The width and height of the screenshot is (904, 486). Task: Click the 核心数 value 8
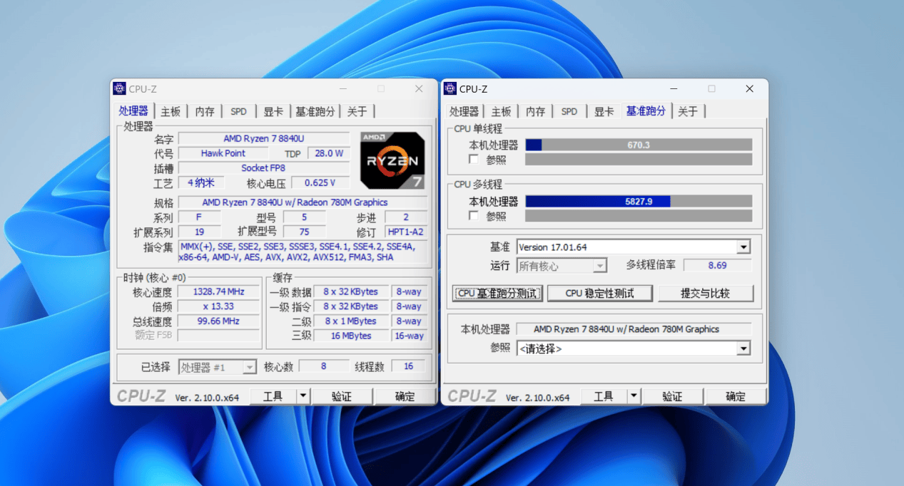(x=324, y=366)
